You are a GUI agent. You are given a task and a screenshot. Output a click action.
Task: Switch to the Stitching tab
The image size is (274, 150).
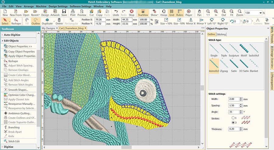221,34
